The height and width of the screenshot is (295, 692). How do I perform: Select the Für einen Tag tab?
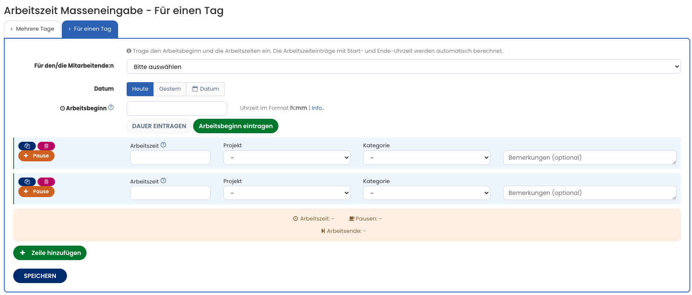[90, 29]
